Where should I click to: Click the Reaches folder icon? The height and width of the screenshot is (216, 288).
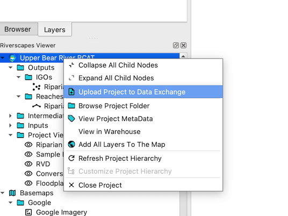[28, 96]
